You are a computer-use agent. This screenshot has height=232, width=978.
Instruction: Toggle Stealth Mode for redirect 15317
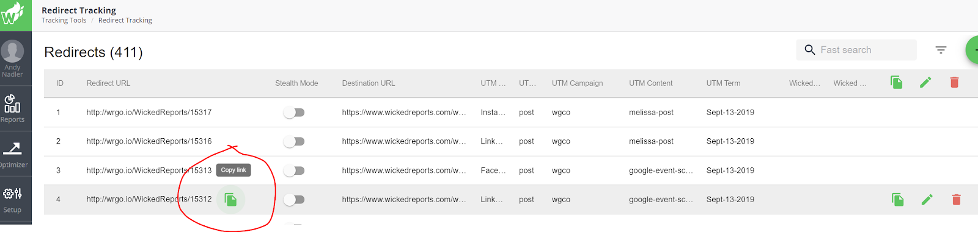click(x=294, y=113)
